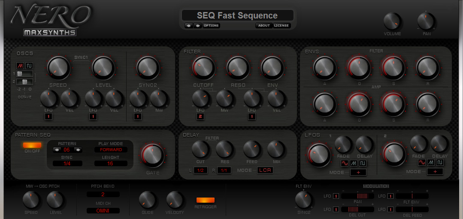Choose sawtooth waveform for LFO 1

point(354,163)
